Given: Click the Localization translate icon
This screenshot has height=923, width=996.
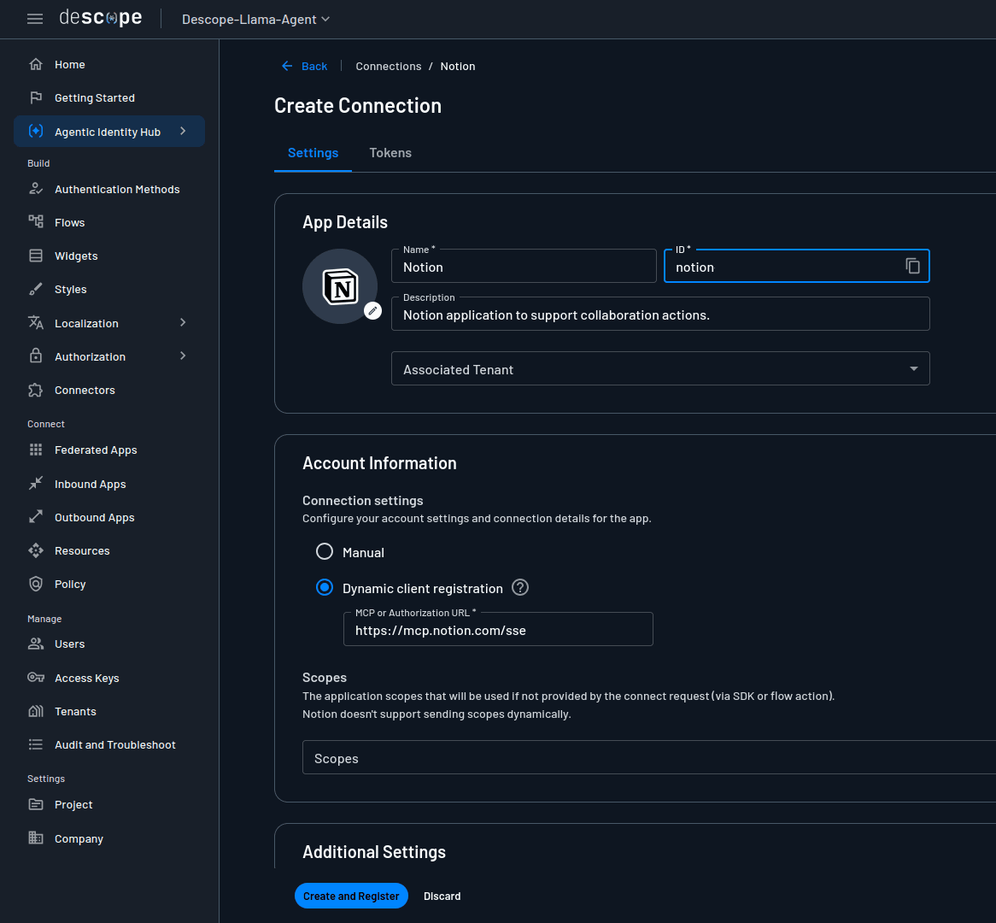Looking at the screenshot, I should (36, 323).
